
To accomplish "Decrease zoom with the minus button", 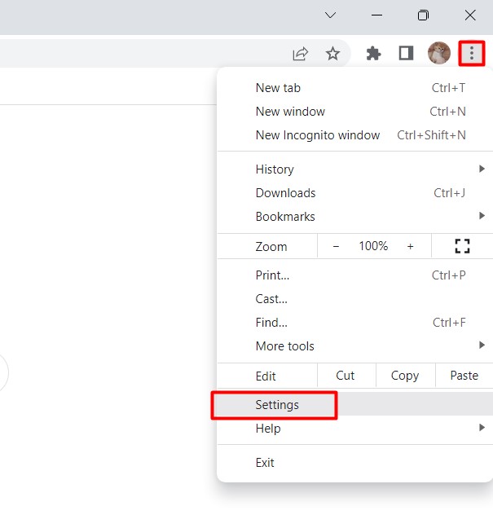I will (336, 246).
